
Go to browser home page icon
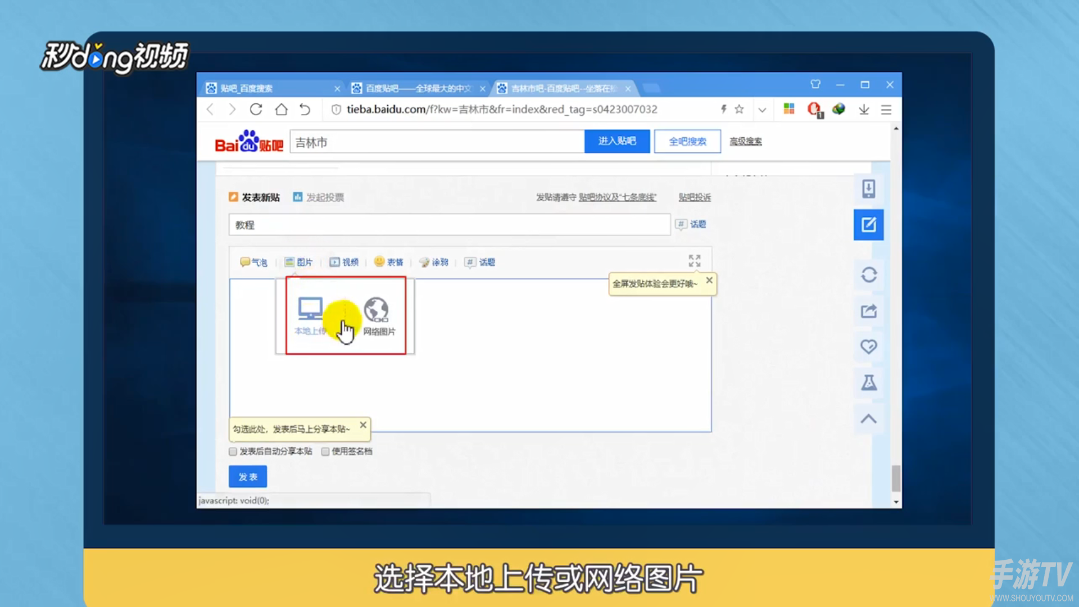coord(281,110)
